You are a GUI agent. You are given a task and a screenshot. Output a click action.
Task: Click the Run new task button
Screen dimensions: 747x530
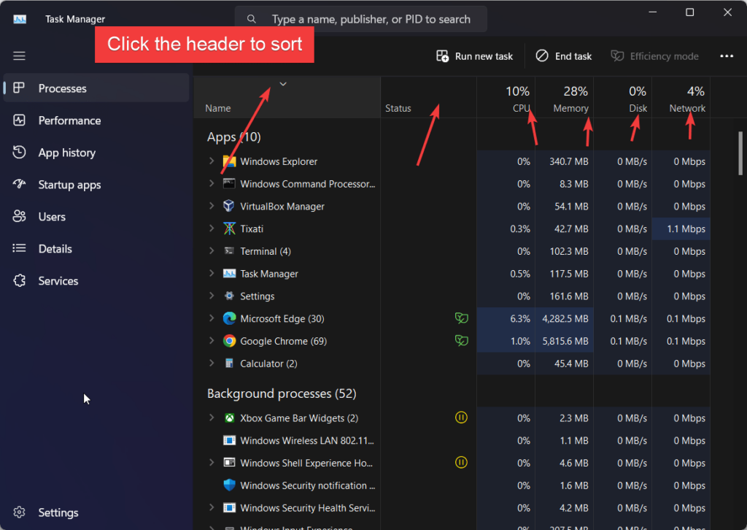pyautogui.click(x=474, y=55)
